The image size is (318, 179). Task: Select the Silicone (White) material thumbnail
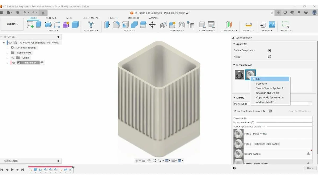(238, 154)
